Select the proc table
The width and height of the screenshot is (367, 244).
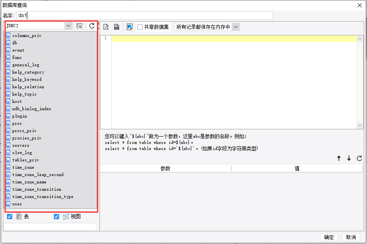click(x=17, y=123)
